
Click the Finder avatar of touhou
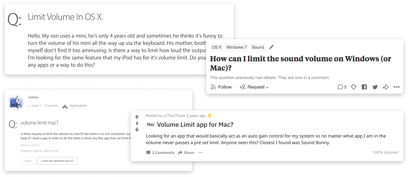pyautogui.click(x=16, y=103)
